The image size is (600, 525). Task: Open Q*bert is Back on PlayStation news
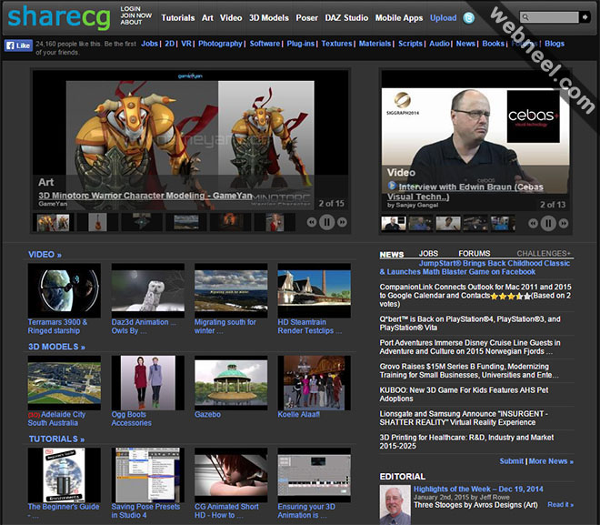(x=470, y=323)
